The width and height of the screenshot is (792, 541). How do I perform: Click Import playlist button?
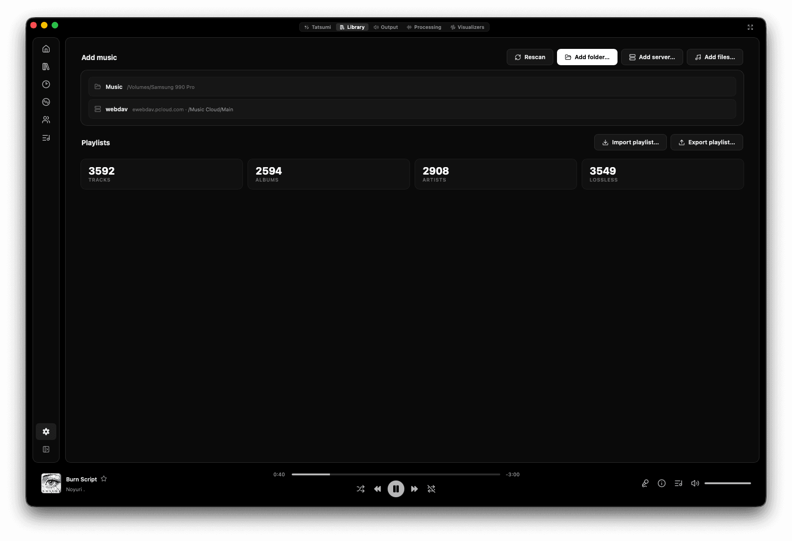tap(631, 142)
